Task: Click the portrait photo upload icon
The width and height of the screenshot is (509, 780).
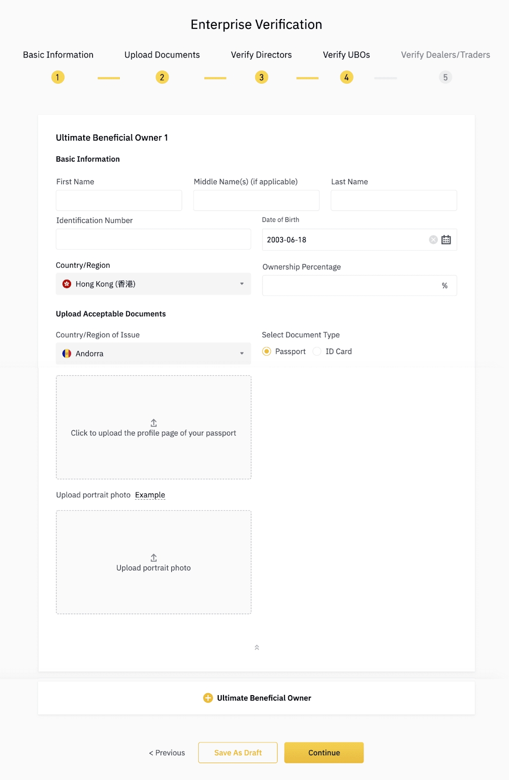Action: 153,558
